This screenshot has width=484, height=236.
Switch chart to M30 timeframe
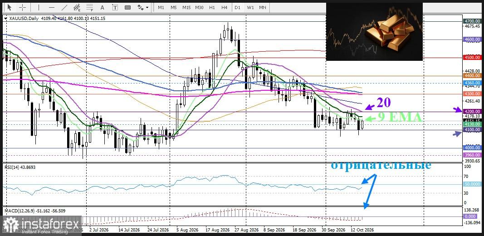click(199, 7)
